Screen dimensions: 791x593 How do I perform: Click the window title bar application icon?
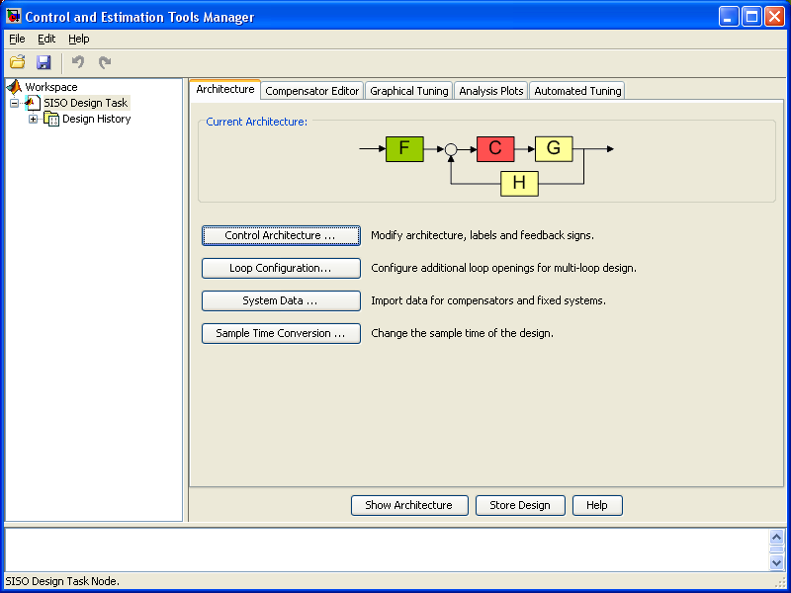coord(13,16)
